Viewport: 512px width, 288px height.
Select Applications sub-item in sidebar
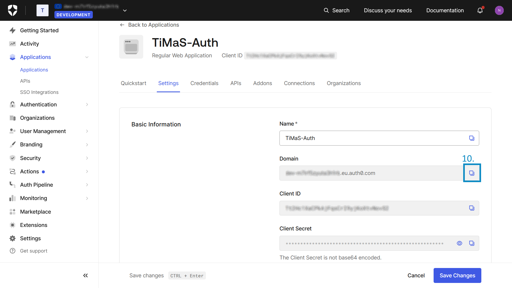coord(34,70)
